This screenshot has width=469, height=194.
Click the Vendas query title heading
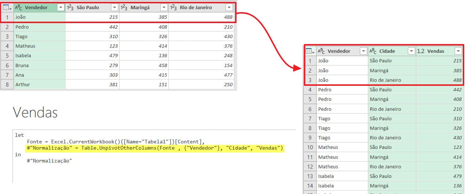(x=36, y=113)
